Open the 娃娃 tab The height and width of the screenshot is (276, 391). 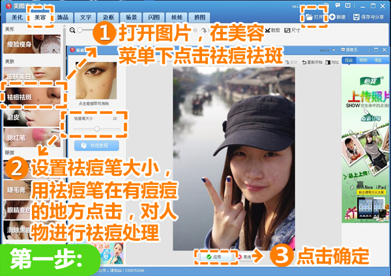tap(177, 18)
